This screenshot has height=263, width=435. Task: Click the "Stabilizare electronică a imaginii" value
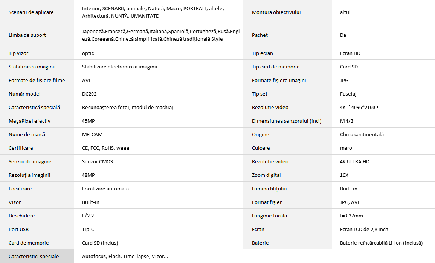119,67
